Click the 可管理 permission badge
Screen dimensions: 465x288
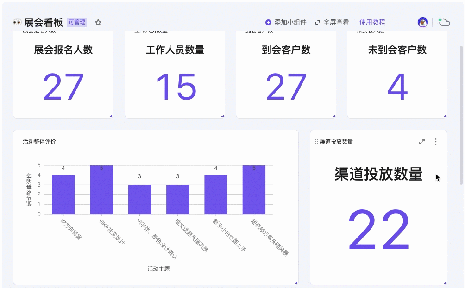[x=77, y=22]
